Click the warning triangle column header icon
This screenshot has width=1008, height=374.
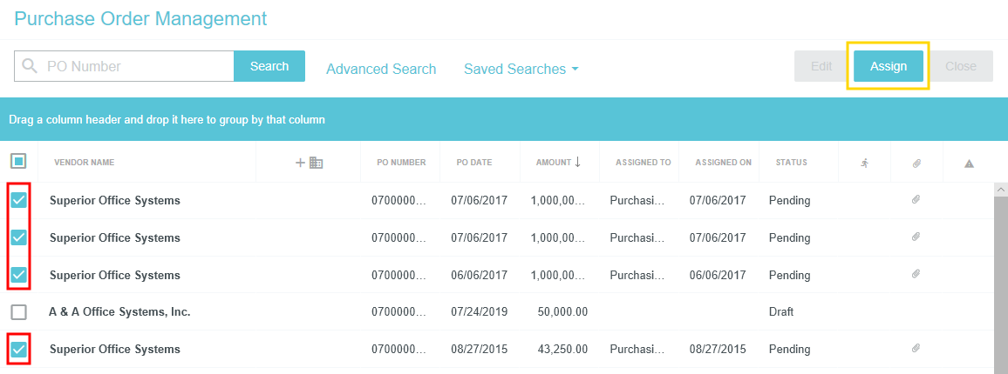(x=969, y=163)
